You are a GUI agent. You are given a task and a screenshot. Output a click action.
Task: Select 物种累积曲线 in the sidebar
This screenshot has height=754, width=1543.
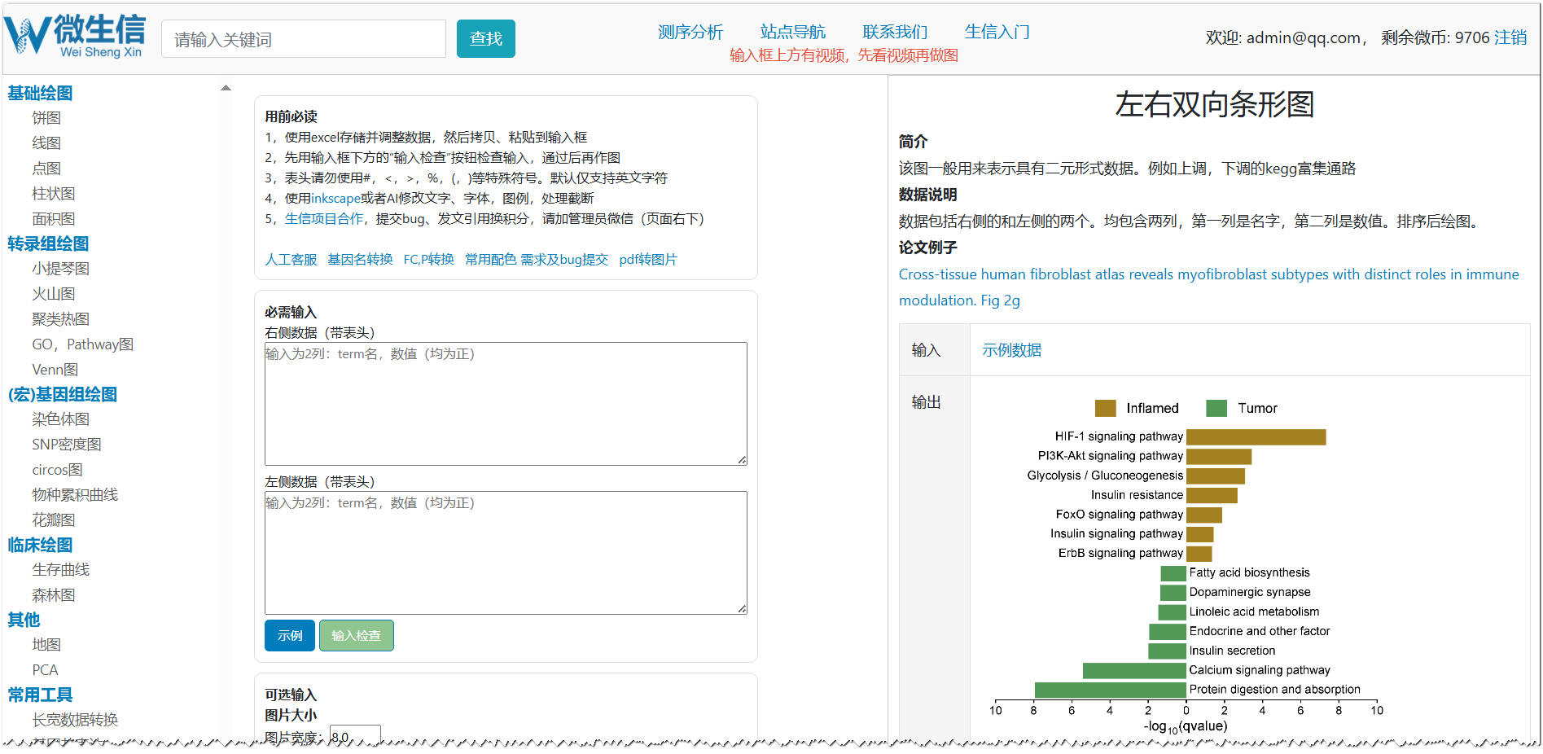tap(75, 495)
